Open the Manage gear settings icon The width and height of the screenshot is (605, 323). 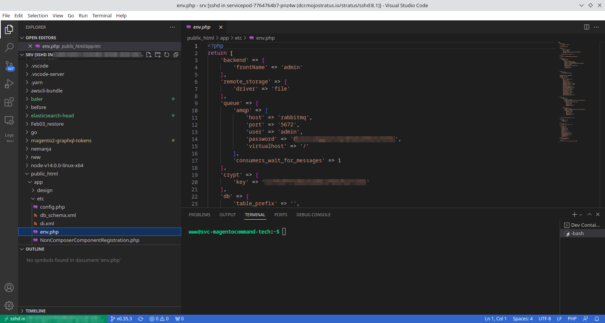(x=9, y=305)
